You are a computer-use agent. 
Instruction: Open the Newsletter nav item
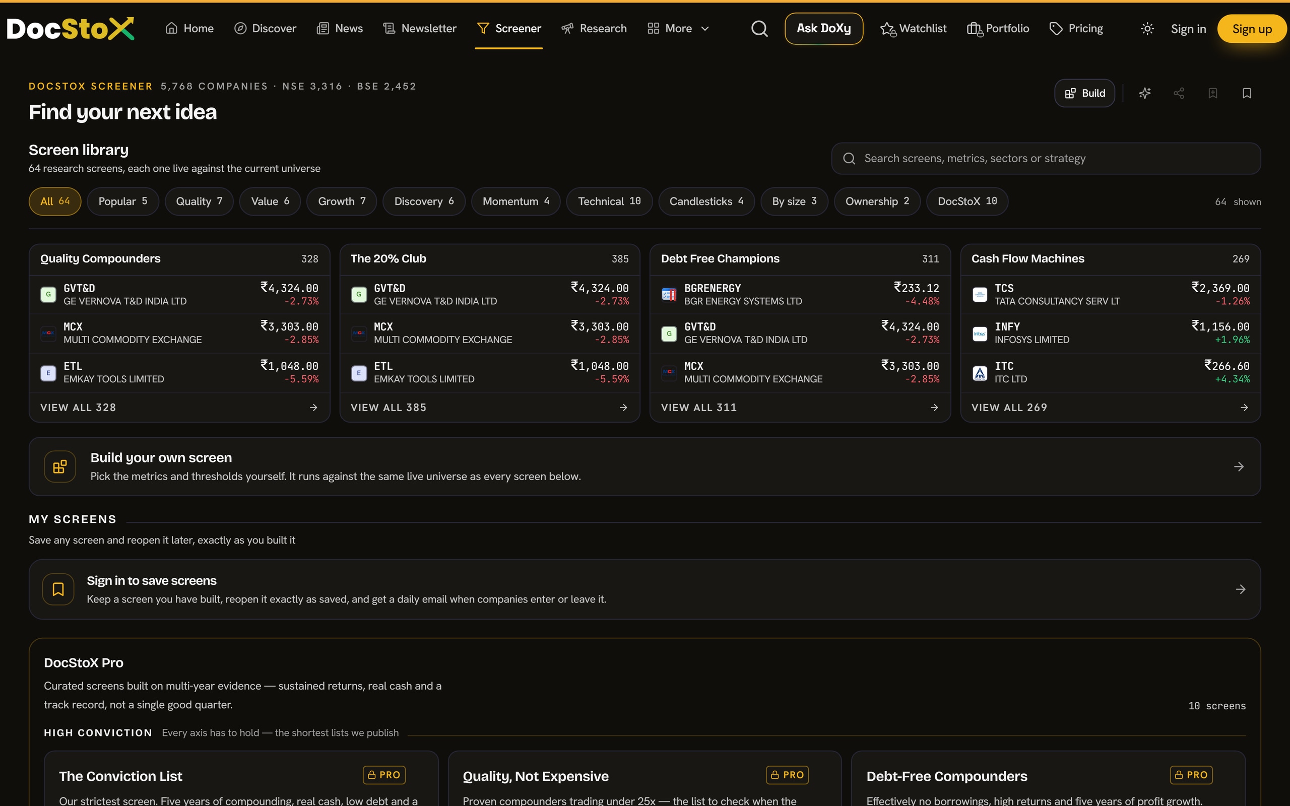click(x=420, y=29)
